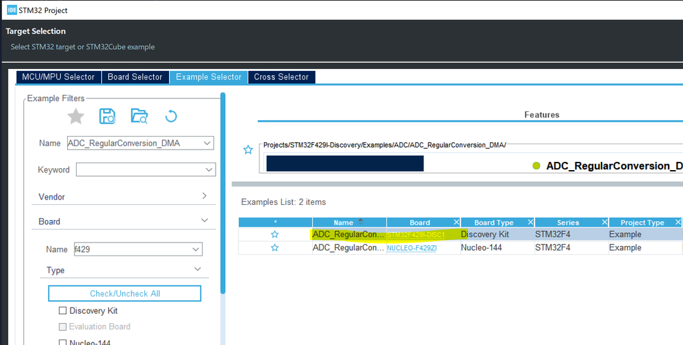The image size is (683, 345).
Task: Select ADC_RegularCon... name in the Nucleo-144 row
Action: (349, 247)
